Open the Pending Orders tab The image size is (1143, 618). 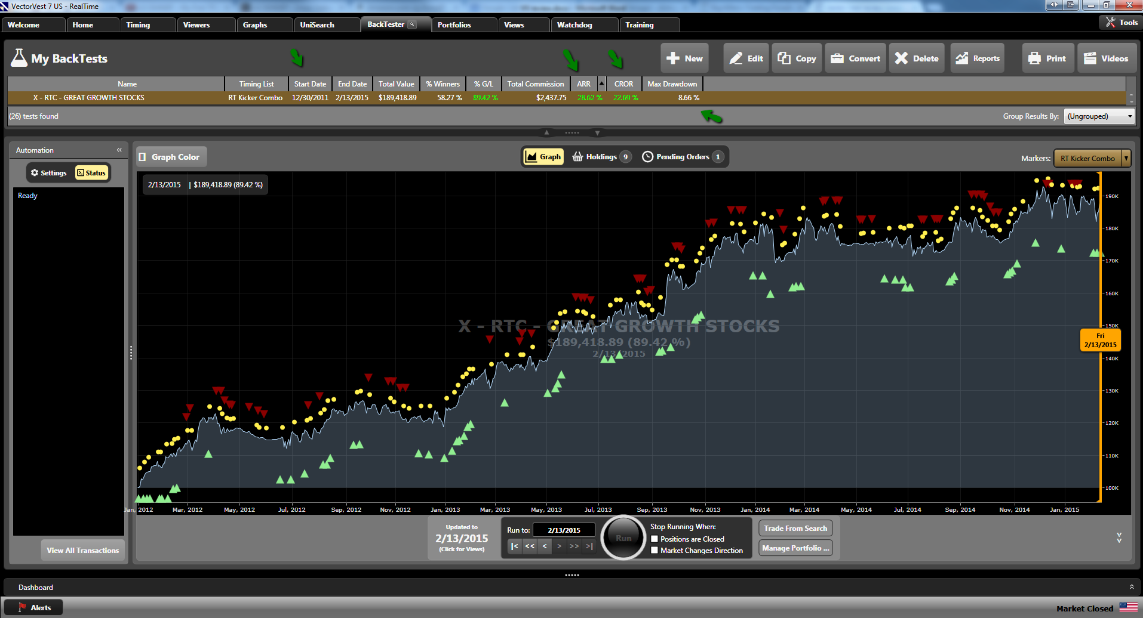tap(682, 157)
